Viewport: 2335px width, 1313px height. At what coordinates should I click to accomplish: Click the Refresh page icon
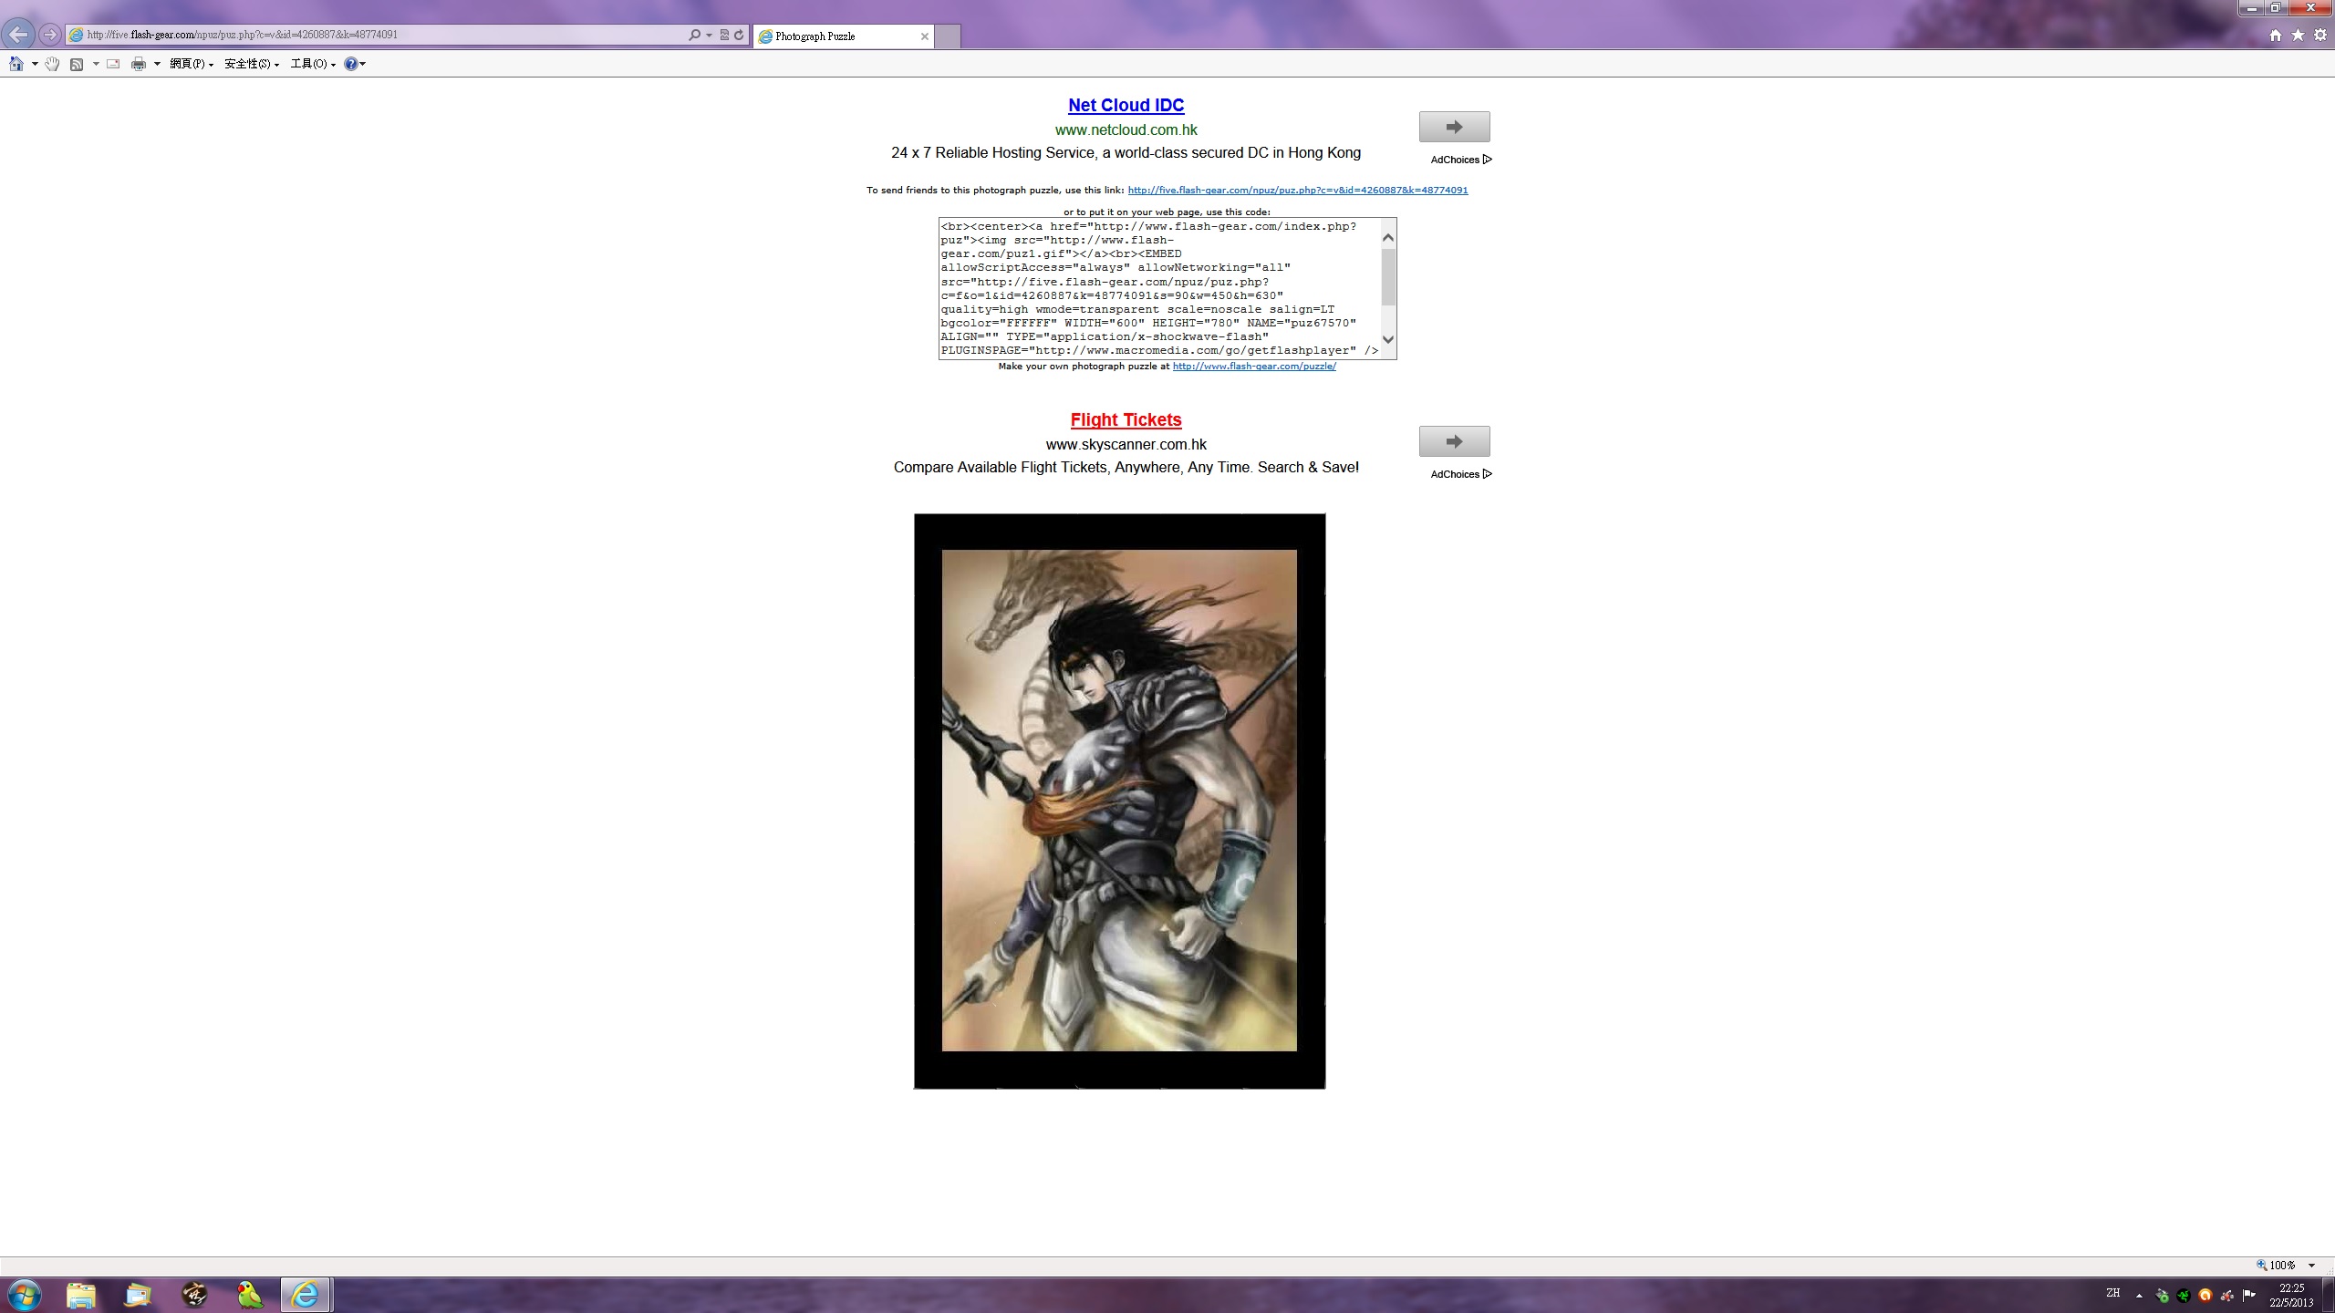pyautogui.click(x=739, y=35)
